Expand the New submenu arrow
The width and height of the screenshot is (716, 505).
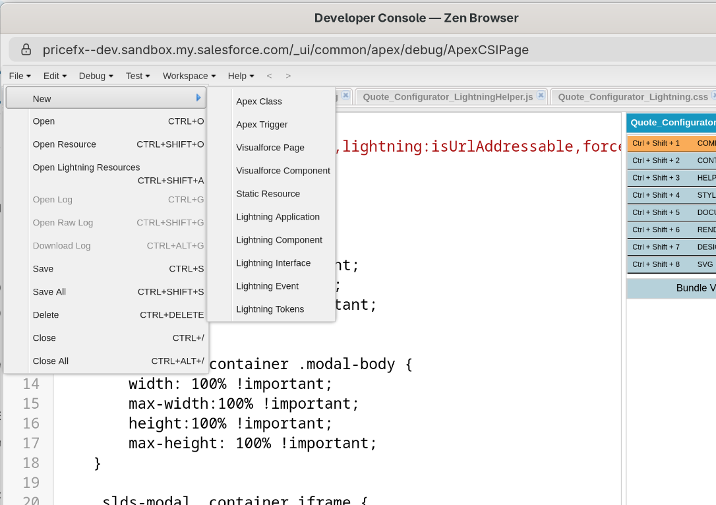(198, 98)
